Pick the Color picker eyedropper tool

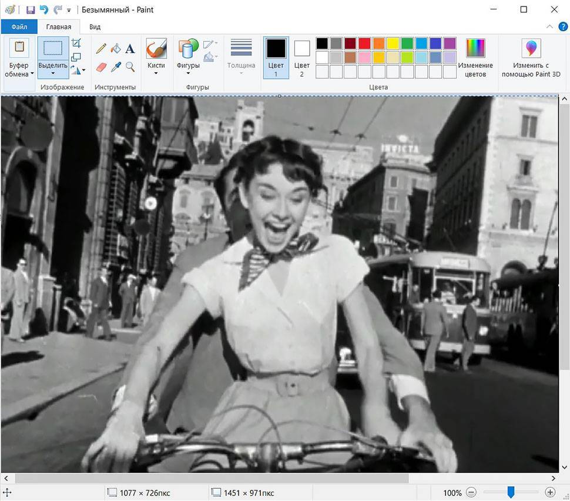click(x=116, y=67)
